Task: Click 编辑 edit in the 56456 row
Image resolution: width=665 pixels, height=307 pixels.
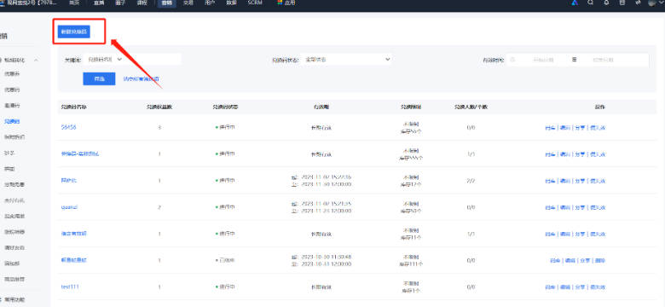Action: tap(565, 128)
